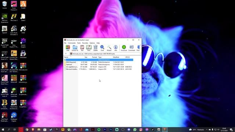Open WhatsApp from the taskbar

[135, 129]
